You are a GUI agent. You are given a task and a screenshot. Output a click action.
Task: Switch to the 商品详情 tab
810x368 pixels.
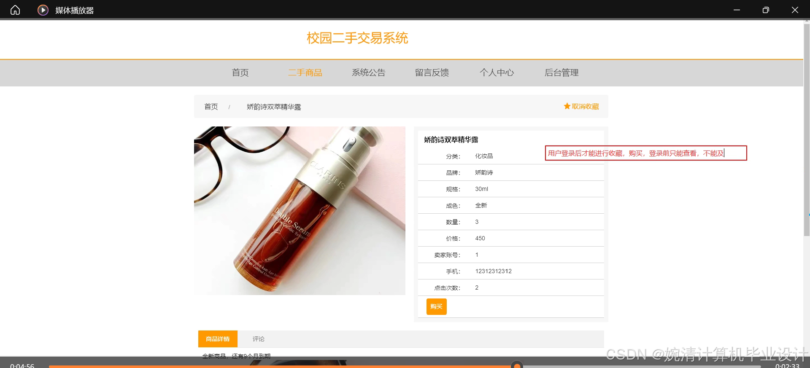[218, 339]
